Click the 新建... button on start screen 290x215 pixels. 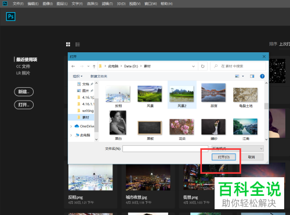[x=24, y=92]
